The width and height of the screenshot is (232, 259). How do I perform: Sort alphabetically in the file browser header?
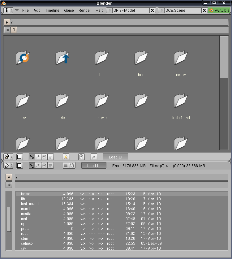tap(32, 165)
